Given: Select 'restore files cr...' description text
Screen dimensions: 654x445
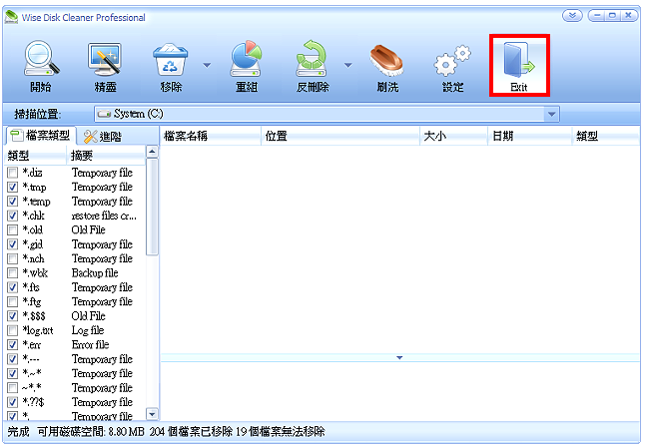Looking at the screenshot, I should click(104, 216).
